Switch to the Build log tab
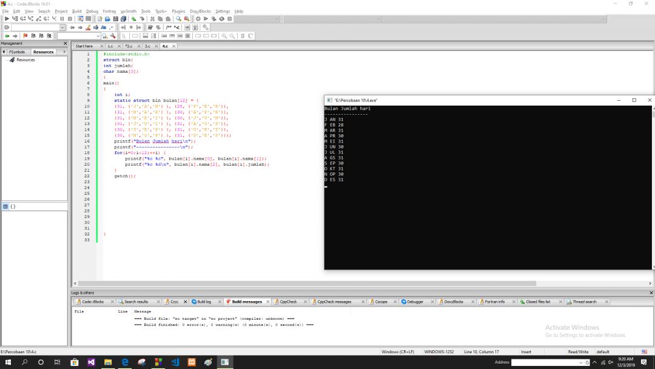Screen dimensions: 655x369 coord(204,302)
